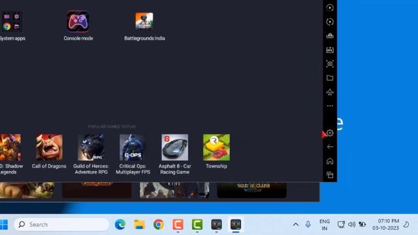Image resolution: width=418 pixels, height=235 pixels.
Task: Click the play/macro recorder sidebar icon
Action: coord(330,8)
